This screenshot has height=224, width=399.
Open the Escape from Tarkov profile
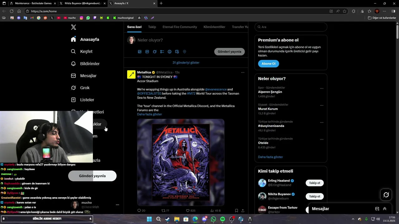tap(282, 208)
